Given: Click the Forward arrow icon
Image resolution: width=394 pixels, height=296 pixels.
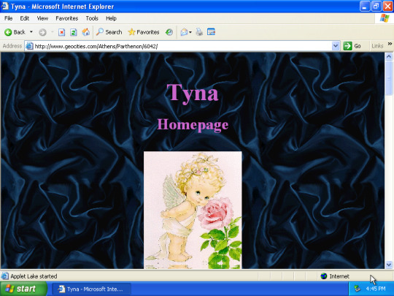Looking at the screenshot, I should pos(42,32).
